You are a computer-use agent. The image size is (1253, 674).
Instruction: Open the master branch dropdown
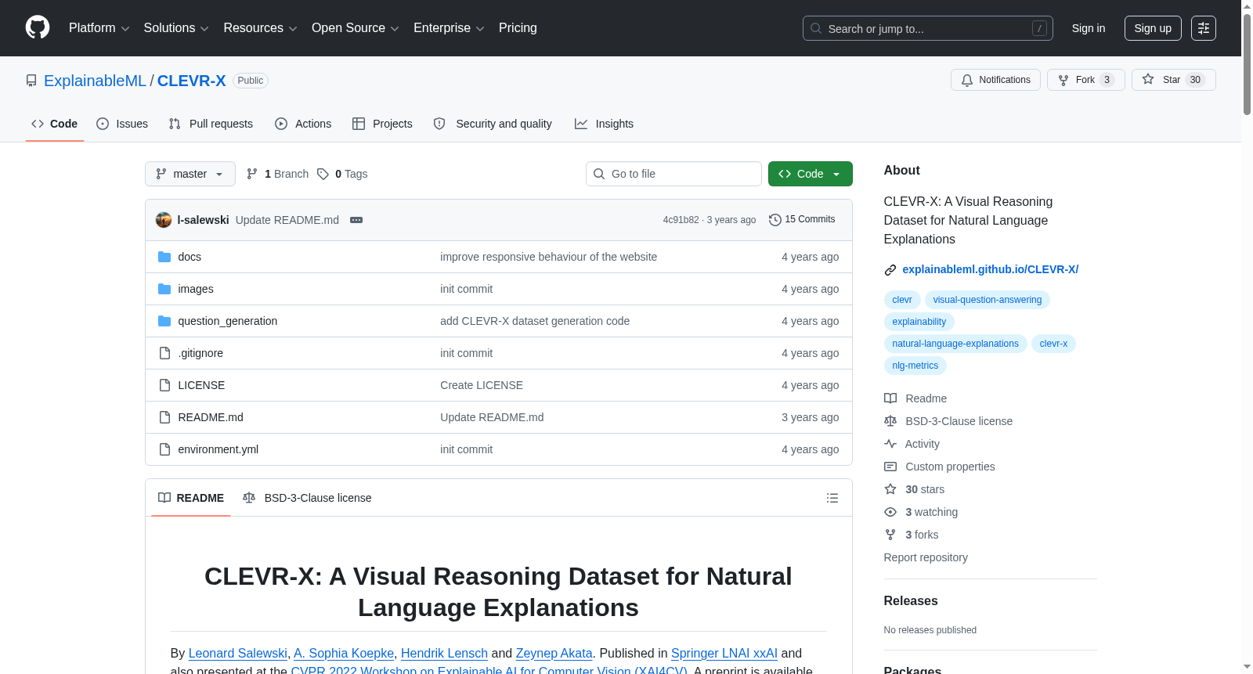pos(190,174)
